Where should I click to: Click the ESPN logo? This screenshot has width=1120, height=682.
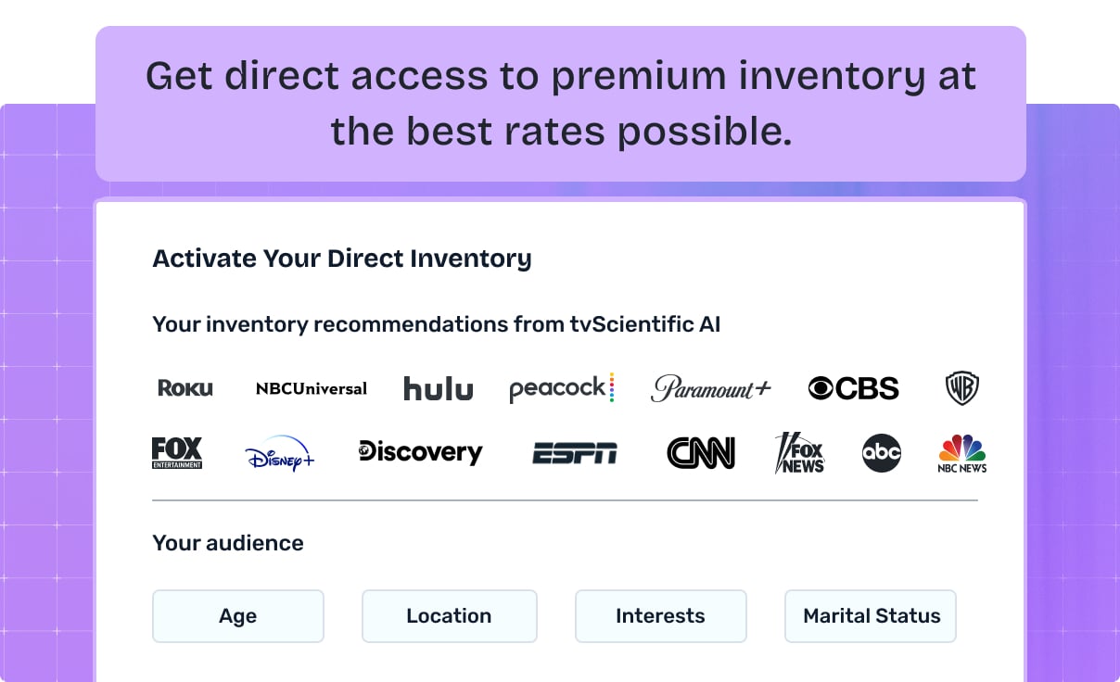coord(575,453)
